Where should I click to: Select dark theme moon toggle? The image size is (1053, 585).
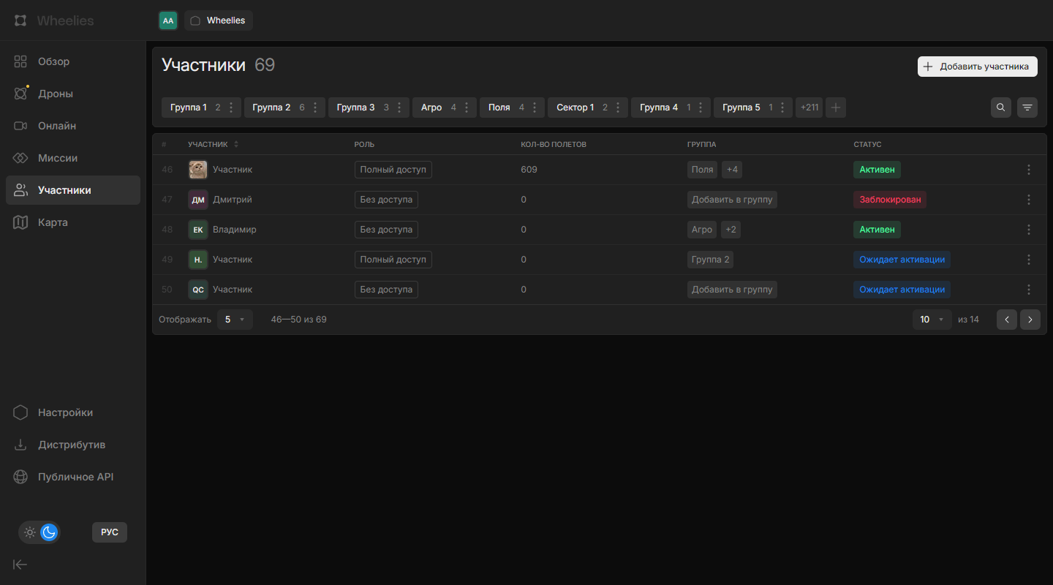(x=49, y=532)
